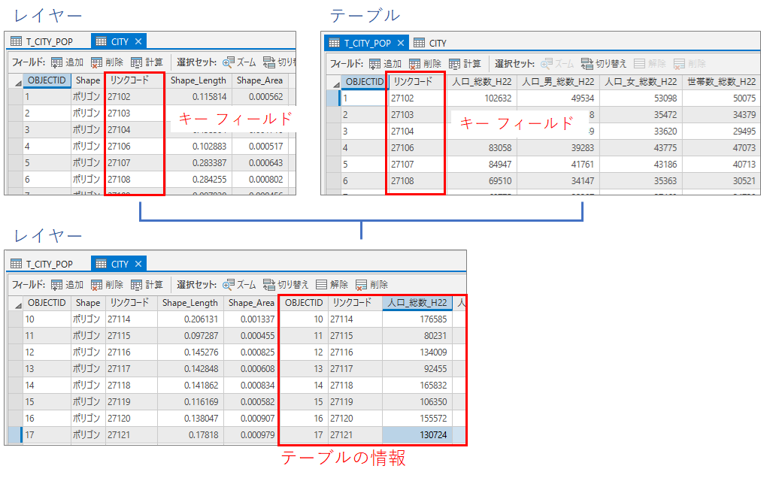Viewport: 761px width, 481px height.
Task: Click Zoom (ズーム) icon in top-left table toolbar
Action: pyautogui.click(x=229, y=62)
